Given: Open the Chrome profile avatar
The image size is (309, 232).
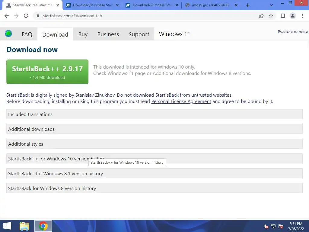Looking at the screenshot, I should point(293,16).
